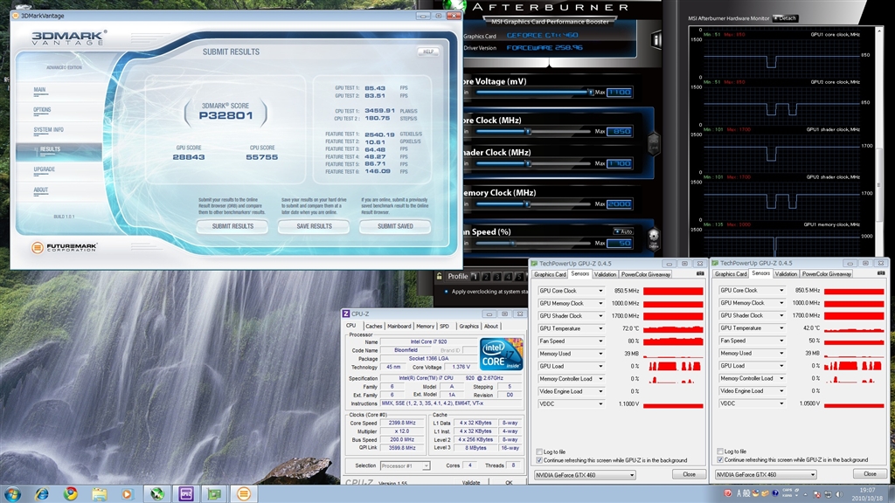Click the 3DMarkVantage title bar icon
This screenshot has width=895, height=503.
point(16,16)
